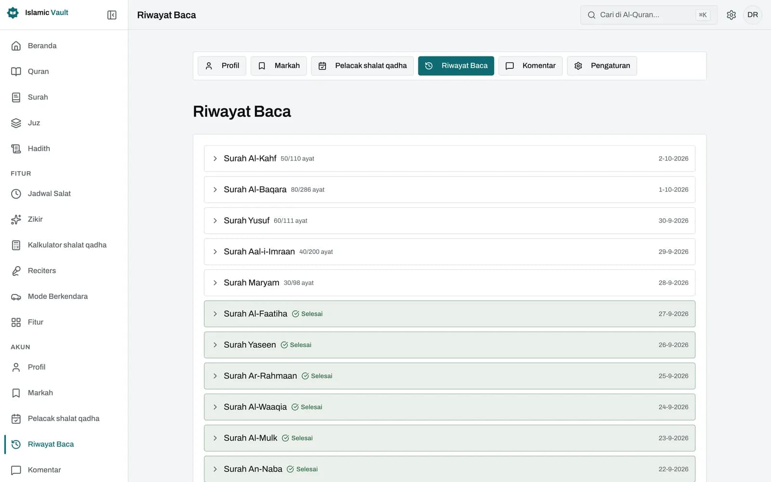The height and width of the screenshot is (482, 771).
Task: Select the Riwayat Baca tab
Action: pyautogui.click(x=456, y=66)
